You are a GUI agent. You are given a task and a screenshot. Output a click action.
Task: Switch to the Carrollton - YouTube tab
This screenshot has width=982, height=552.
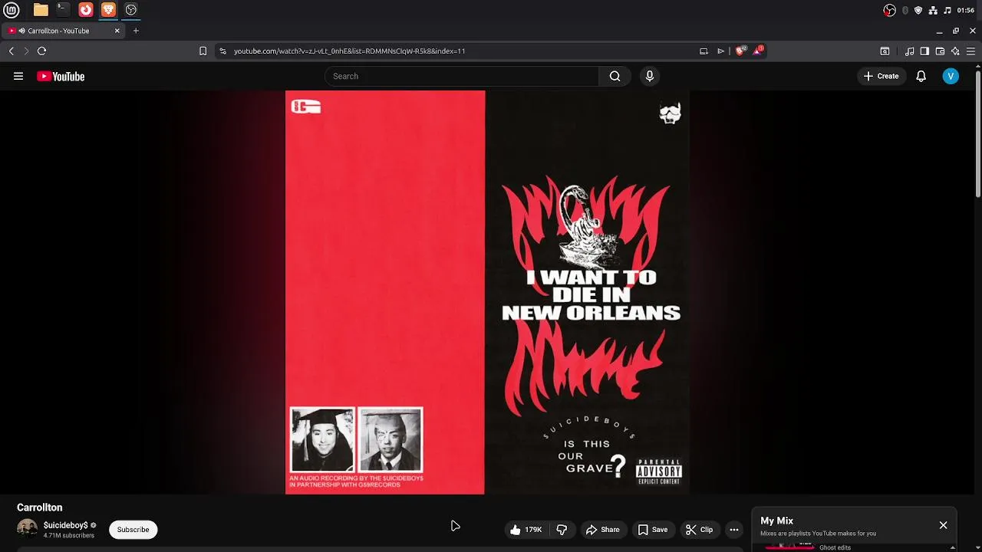pyautogui.click(x=64, y=31)
